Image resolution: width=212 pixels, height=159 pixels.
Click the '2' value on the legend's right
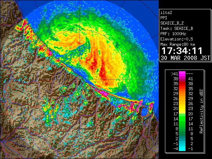pos(191,143)
